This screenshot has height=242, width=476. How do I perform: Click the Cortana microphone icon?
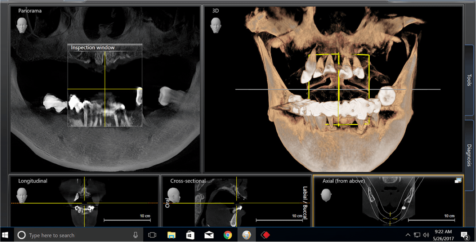135,235
